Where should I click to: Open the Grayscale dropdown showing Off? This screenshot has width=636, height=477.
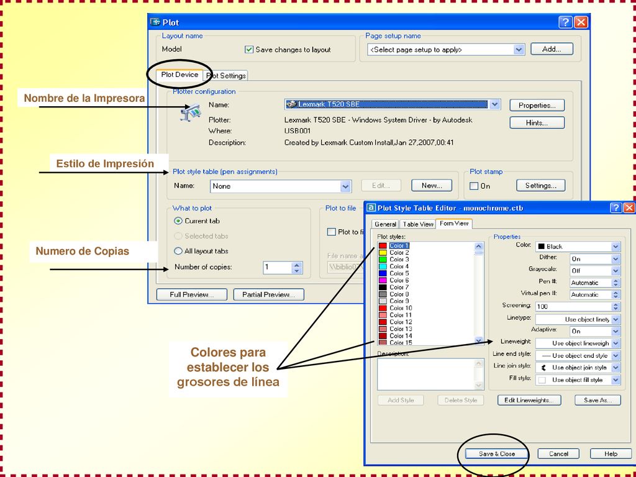tap(616, 271)
